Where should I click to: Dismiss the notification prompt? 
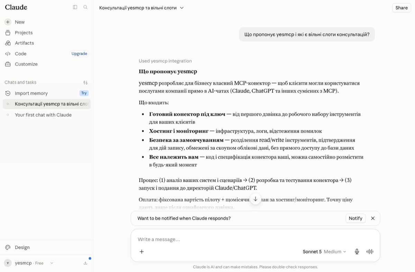click(x=373, y=218)
